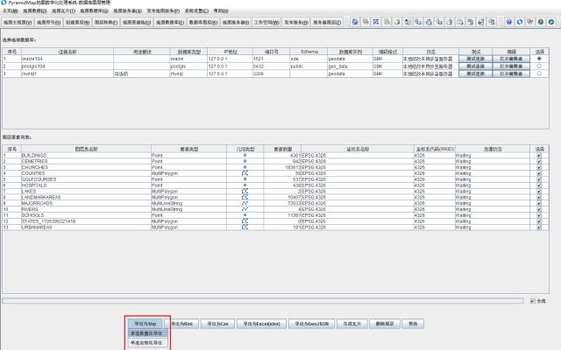Open editor for the oracle104 row
Screen dimensions: 561x350
(x=511, y=59)
